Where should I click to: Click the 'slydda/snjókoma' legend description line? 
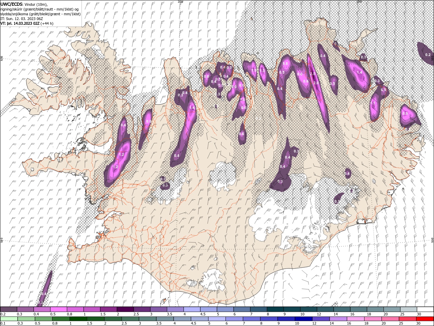(40, 14)
